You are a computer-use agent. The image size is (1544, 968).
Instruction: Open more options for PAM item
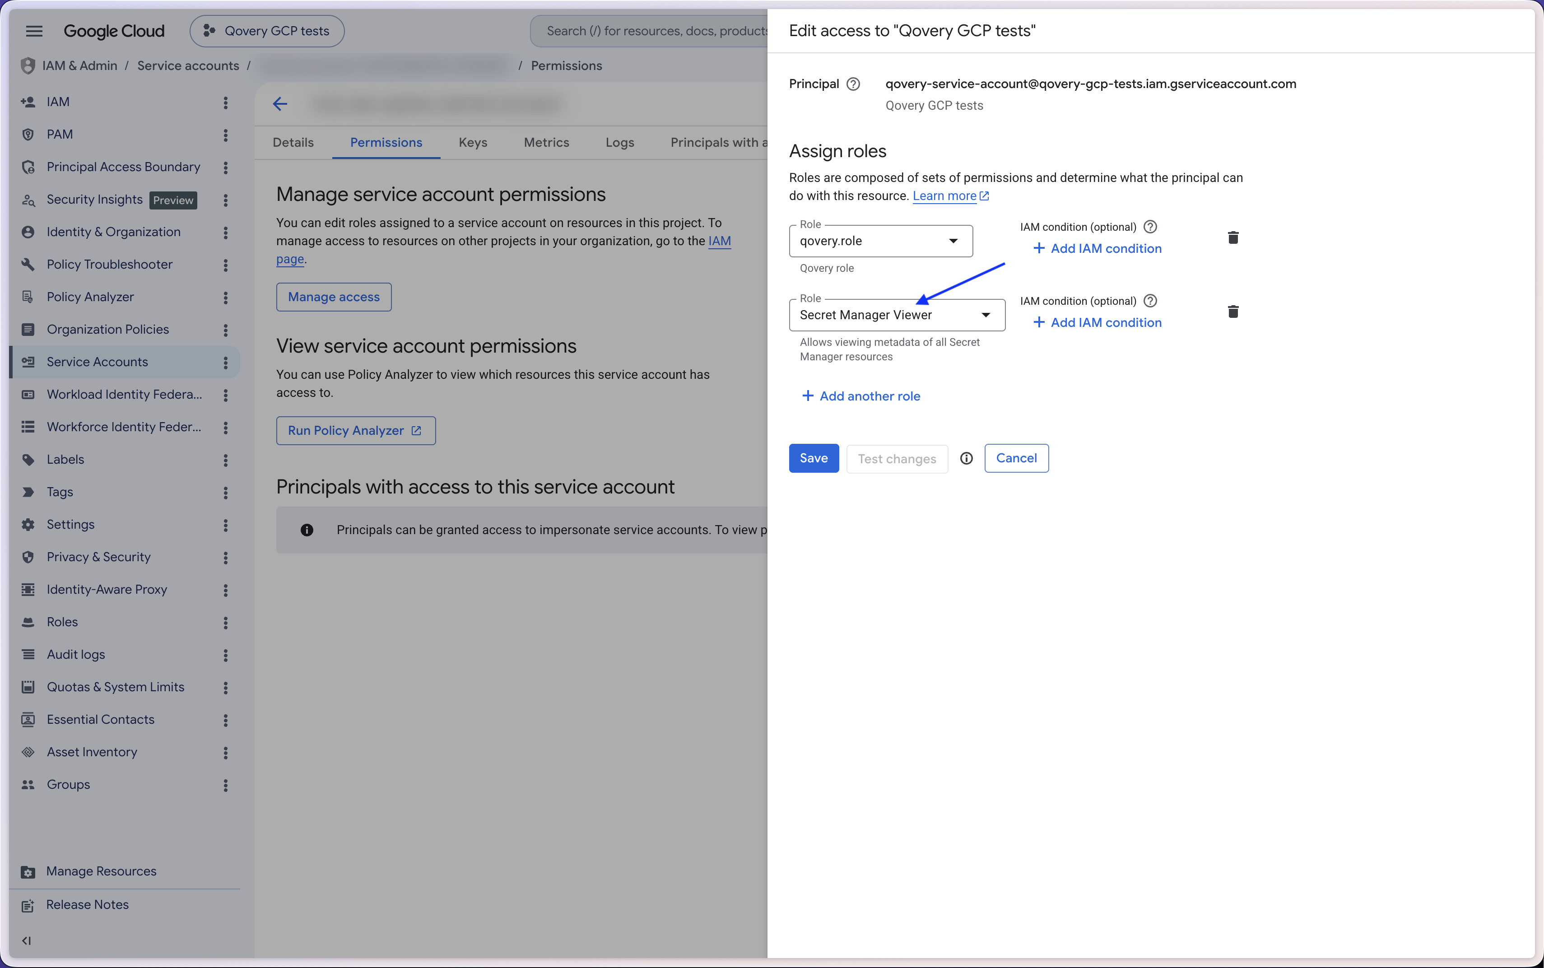tap(225, 135)
